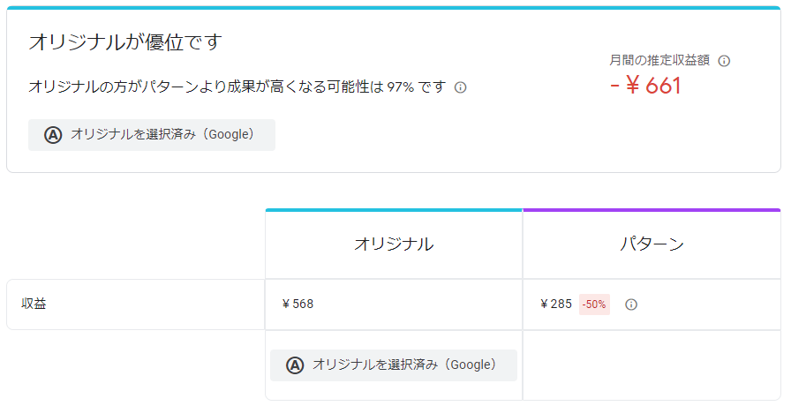
Task: Click the sentence describing 97% probability
Action: click(237, 87)
